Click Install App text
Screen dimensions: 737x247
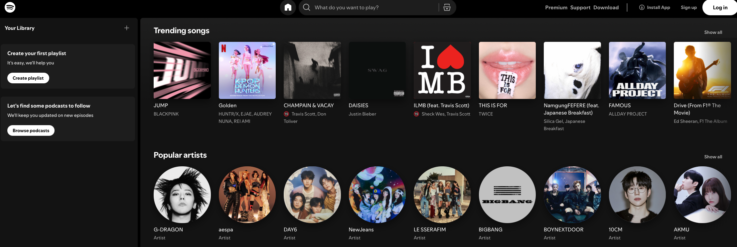(659, 7)
